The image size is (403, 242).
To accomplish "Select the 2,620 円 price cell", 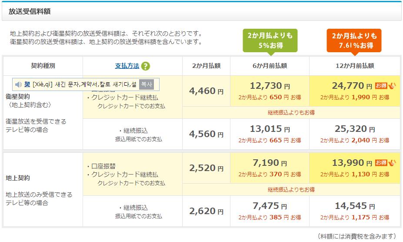I will point(206,211).
